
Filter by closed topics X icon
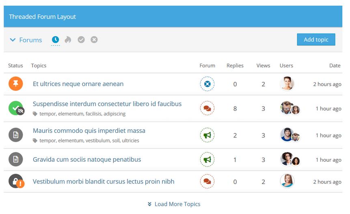tap(94, 40)
